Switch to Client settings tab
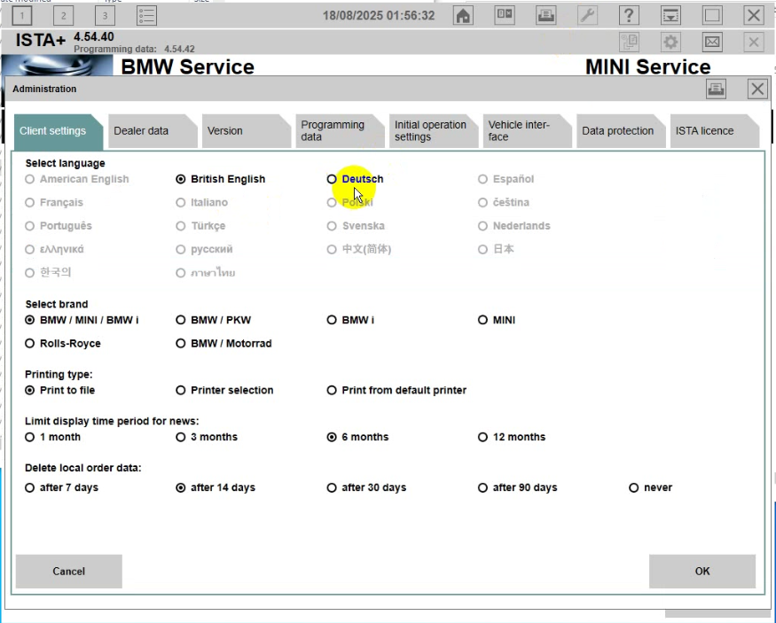The height and width of the screenshot is (623, 776). pos(58,131)
